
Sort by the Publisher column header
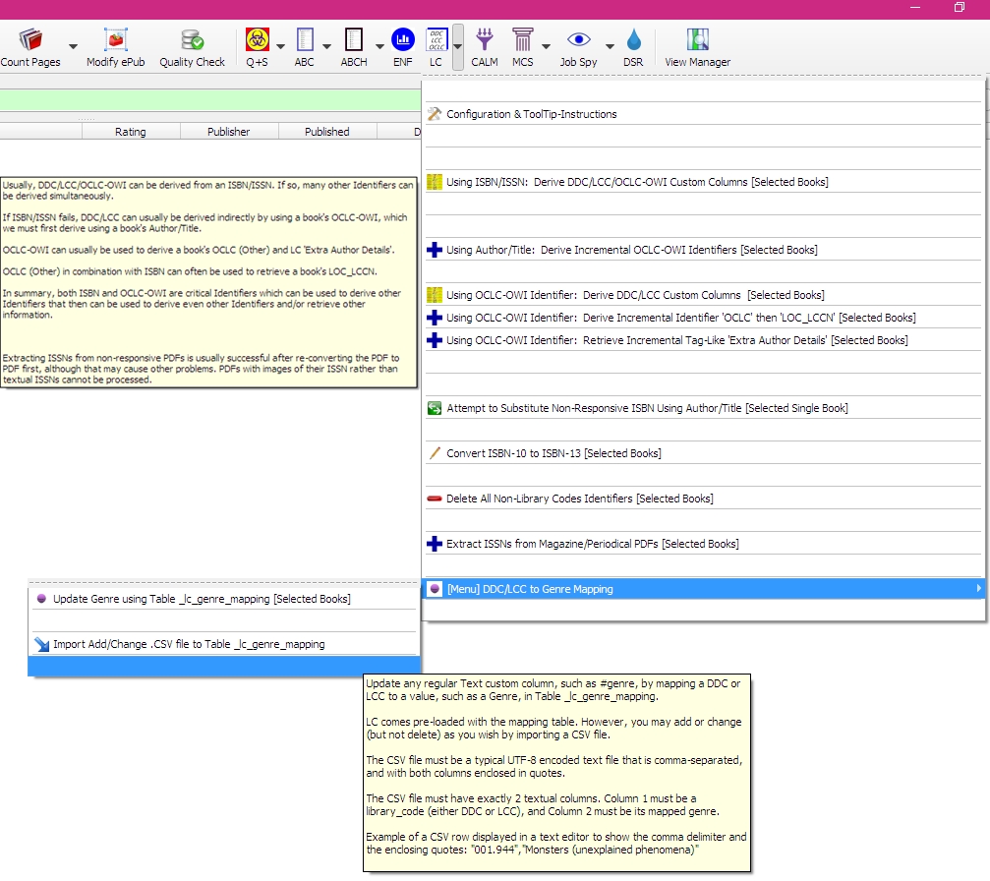click(x=228, y=132)
